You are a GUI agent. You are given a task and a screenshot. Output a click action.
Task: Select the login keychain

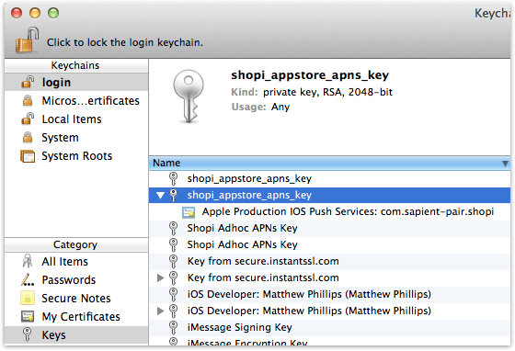(x=76, y=82)
